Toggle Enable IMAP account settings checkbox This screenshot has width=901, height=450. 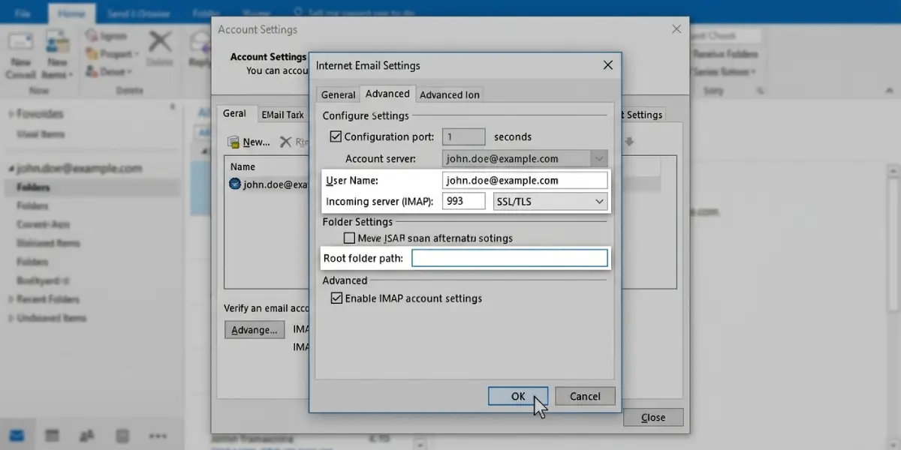(x=336, y=298)
